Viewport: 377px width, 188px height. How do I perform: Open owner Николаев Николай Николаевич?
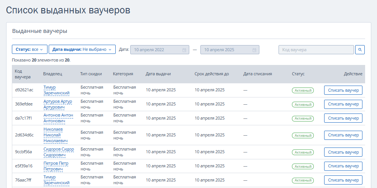pyautogui.click(x=56, y=135)
